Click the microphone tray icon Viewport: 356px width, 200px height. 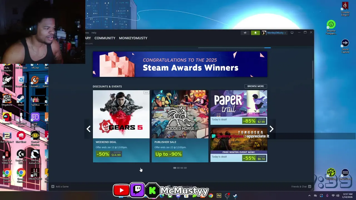pos(327,196)
